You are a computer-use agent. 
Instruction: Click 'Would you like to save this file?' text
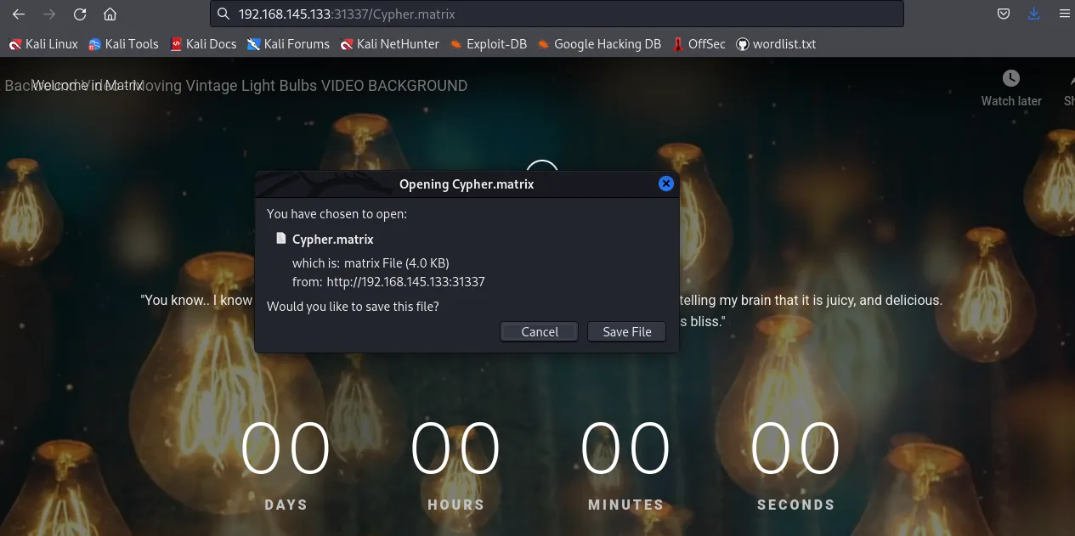[353, 307]
